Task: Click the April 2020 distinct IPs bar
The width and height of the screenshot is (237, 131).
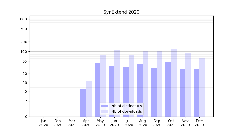Action: coord(83,103)
